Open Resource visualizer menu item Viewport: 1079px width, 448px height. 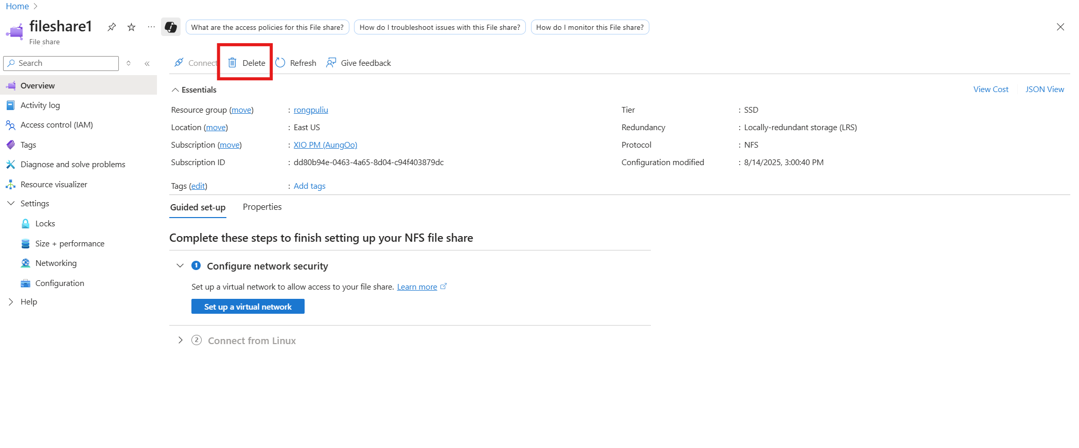point(54,185)
